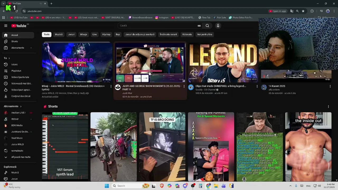
Task: Expand the Tu section chevron
Action: [9, 58]
